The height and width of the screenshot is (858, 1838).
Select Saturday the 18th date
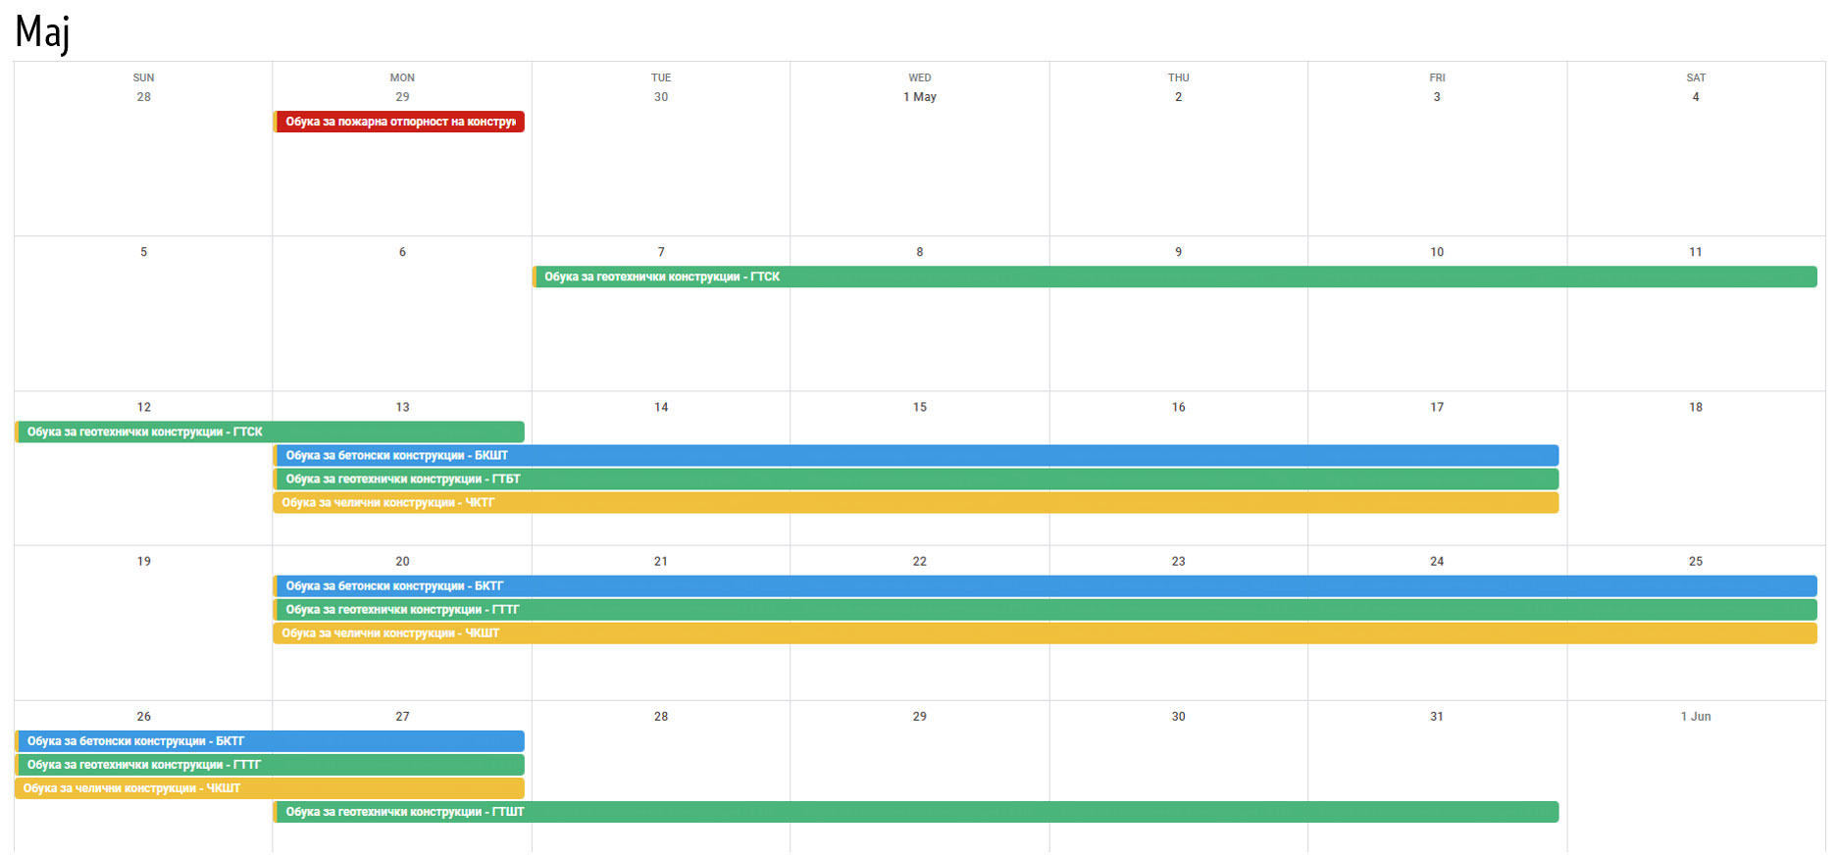(x=1695, y=407)
